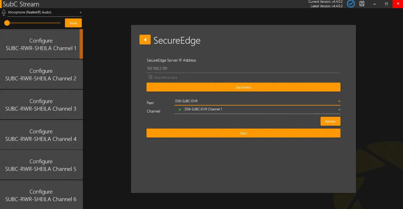Image resolution: width=403 pixels, height=209 pixels.
Task: Maximize the SubC Stream window
Action: point(386,4)
